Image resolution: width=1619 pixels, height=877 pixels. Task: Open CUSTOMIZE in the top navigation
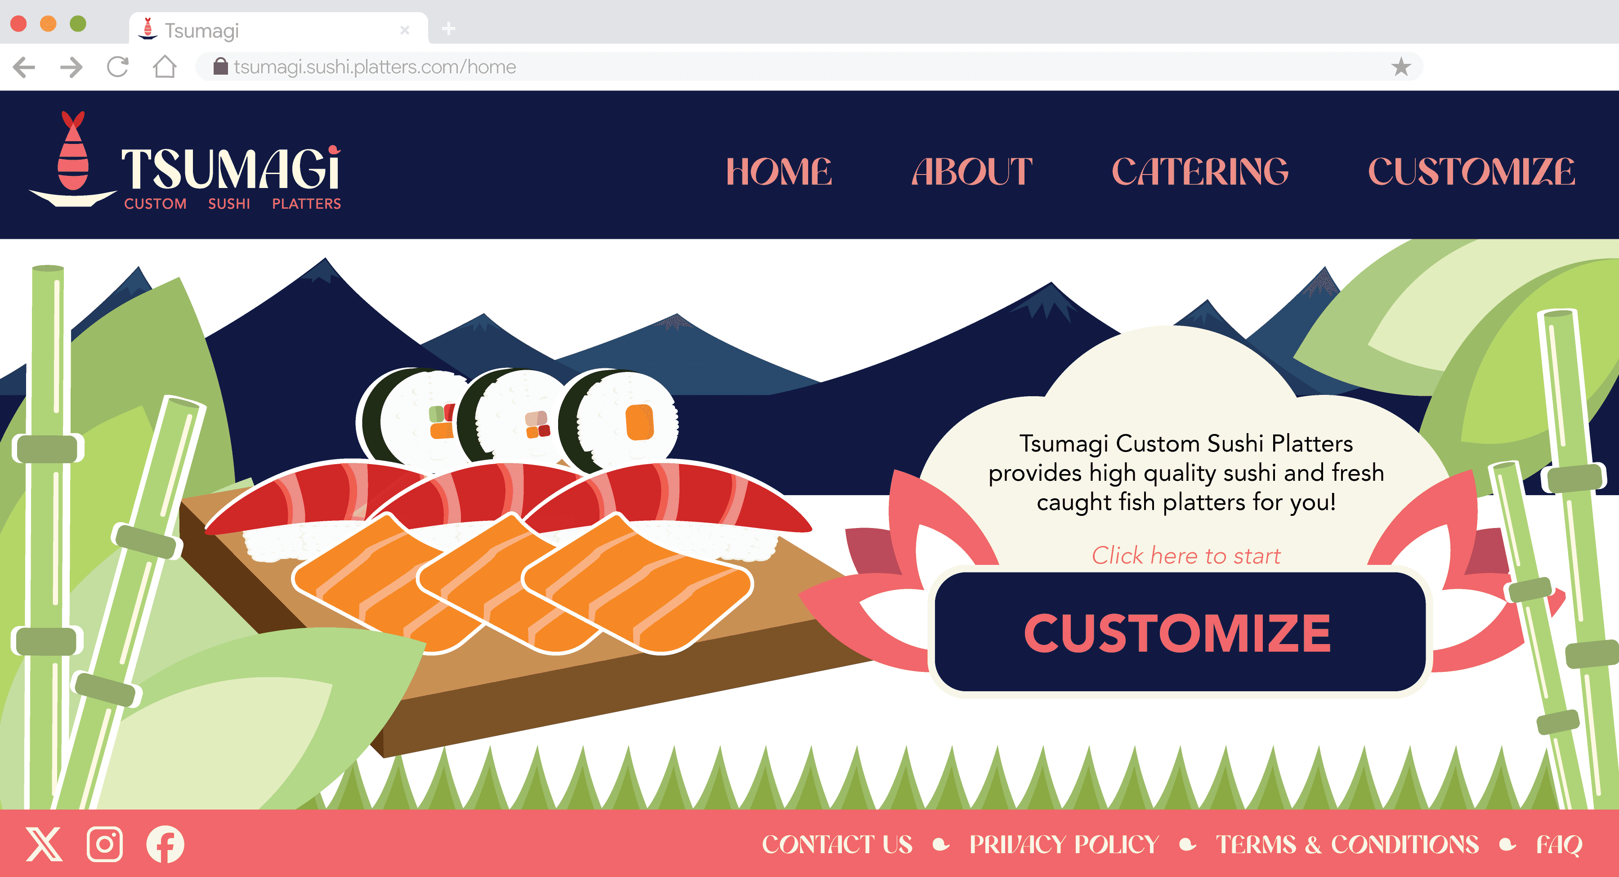[1471, 172]
